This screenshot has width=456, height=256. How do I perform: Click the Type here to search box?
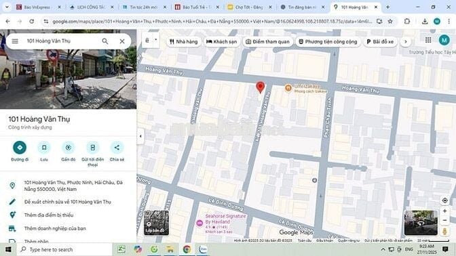click(64, 249)
